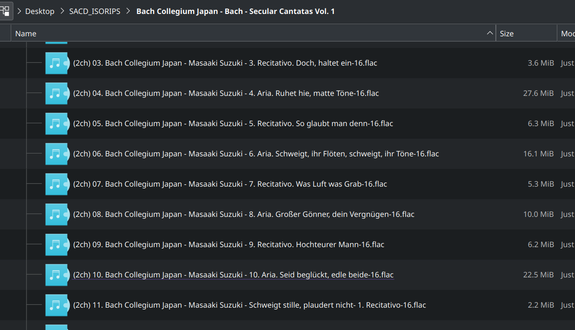The width and height of the screenshot is (575, 330).
Task: Click the audio icon for track 06 Schweigt
Action: click(x=56, y=154)
